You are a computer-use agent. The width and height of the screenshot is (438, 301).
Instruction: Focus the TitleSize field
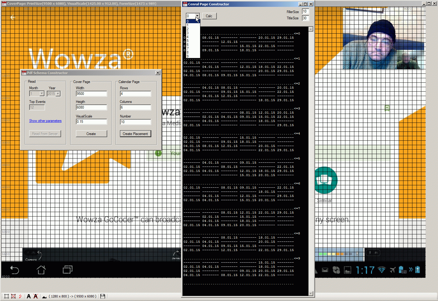305,18
